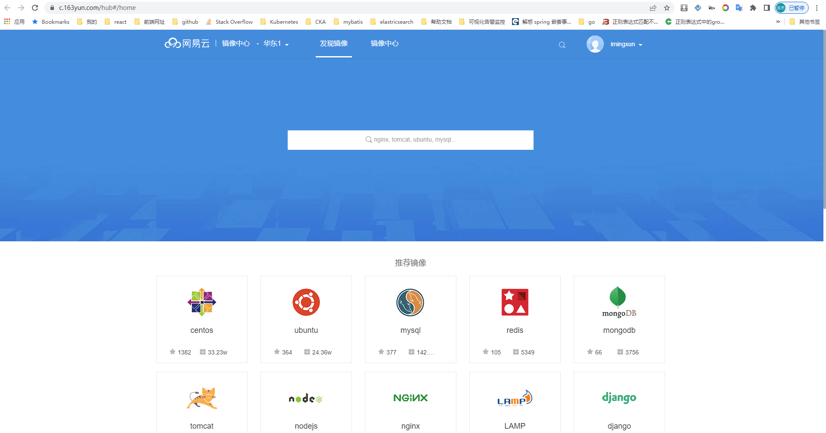Open the ubuntu image logo
Viewport: 826px width, 433px height.
pyautogui.click(x=306, y=302)
